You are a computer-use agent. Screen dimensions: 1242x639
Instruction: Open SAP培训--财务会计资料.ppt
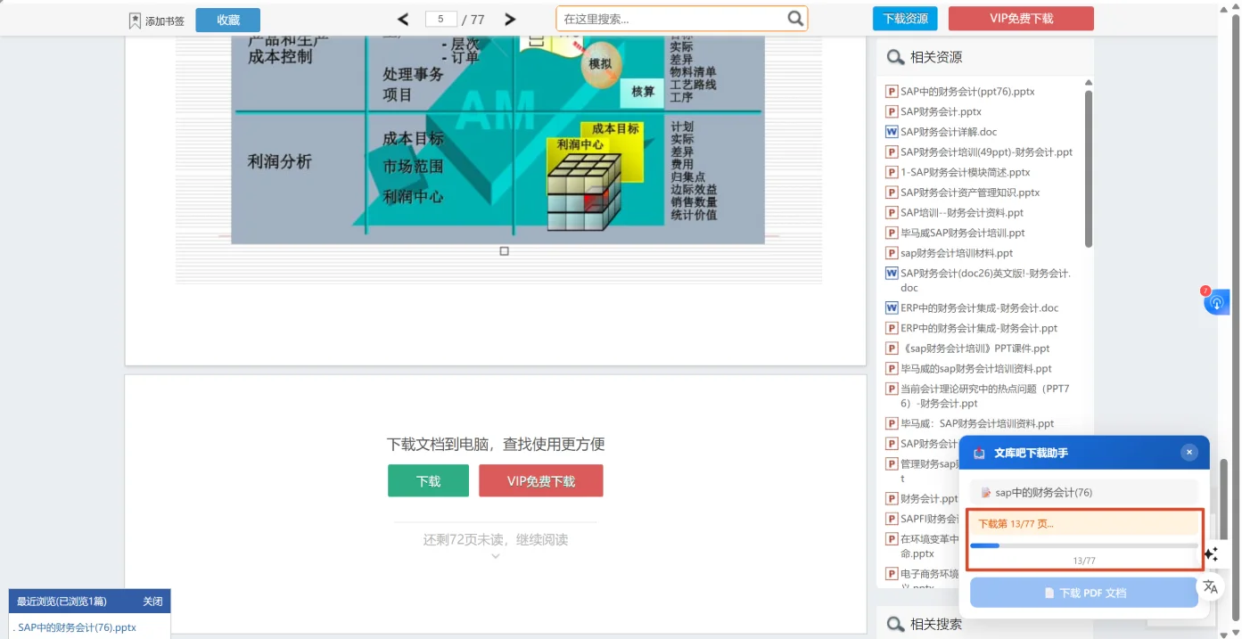pos(962,213)
